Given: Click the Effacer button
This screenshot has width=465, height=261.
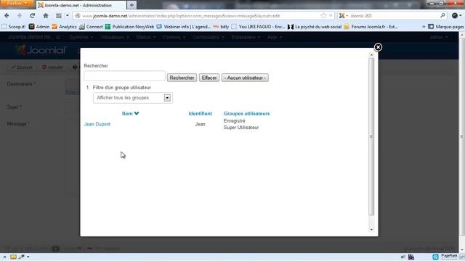Looking at the screenshot, I should tap(209, 78).
